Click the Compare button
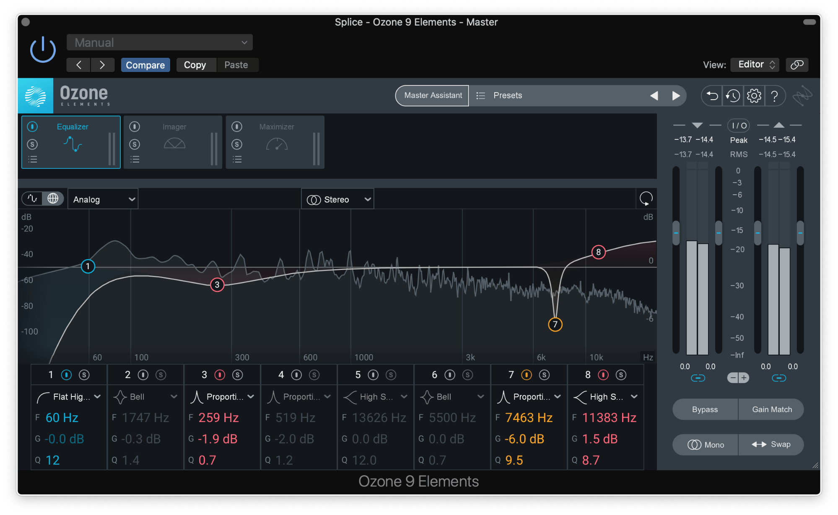Viewport: 838px width, 515px height. (x=145, y=65)
